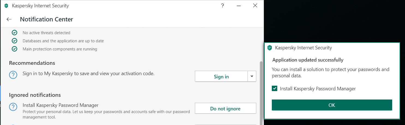Open help with the question mark icon
The width and height of the screenshot is (405, 125).
pos(222,6)
